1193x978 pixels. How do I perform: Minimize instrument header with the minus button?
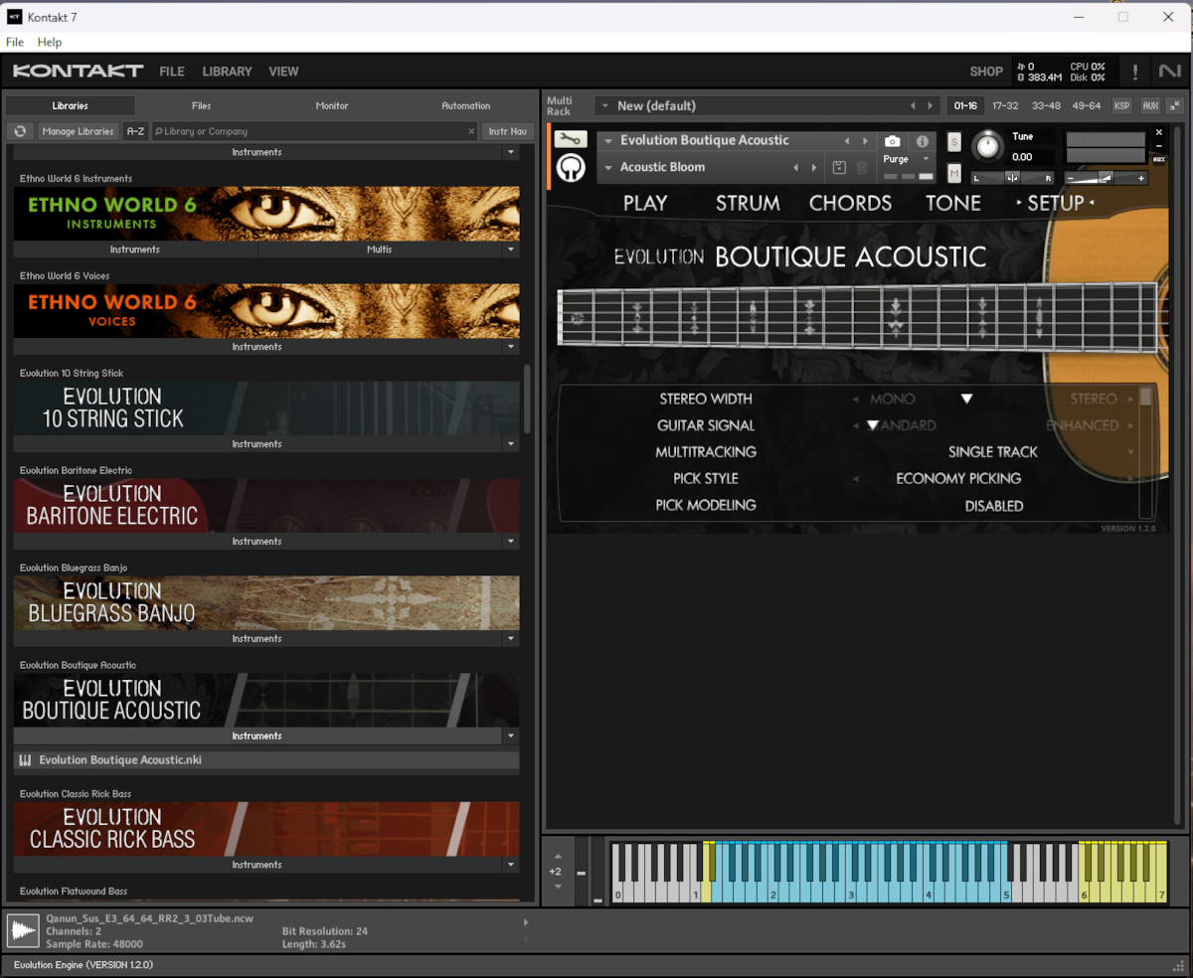1158,145
